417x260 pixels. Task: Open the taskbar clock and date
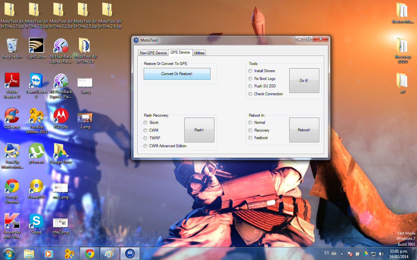tap(399, 254)
